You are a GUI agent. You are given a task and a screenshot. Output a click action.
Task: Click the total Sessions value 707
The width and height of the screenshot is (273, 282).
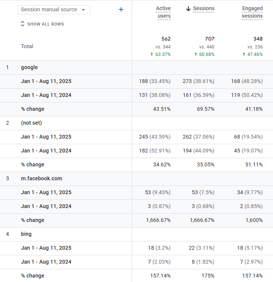pyautogui.click(x=209, y=39)
